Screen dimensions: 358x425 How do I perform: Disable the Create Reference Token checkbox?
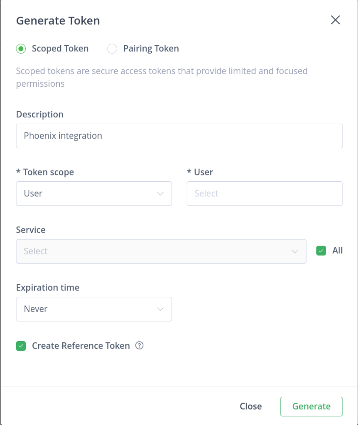click(21, 346)
